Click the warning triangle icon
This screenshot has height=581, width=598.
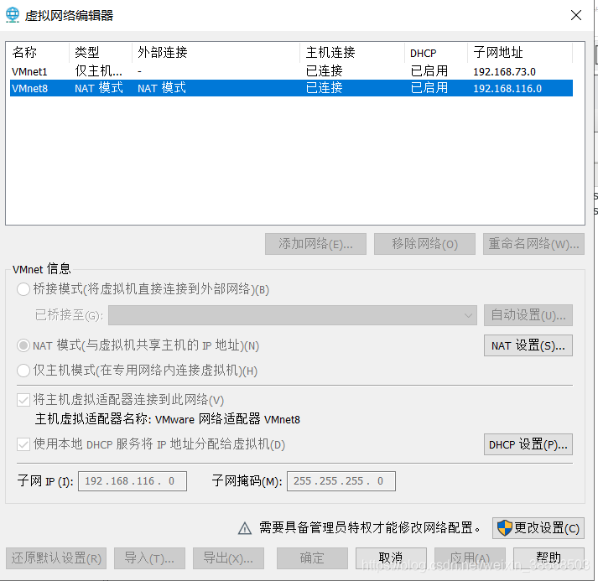click(244, 528)
